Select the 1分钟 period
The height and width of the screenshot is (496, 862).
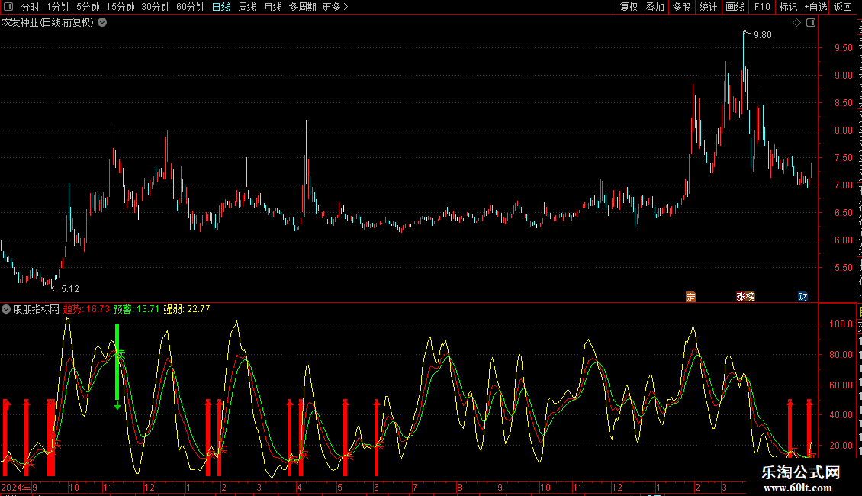point(58,7)
